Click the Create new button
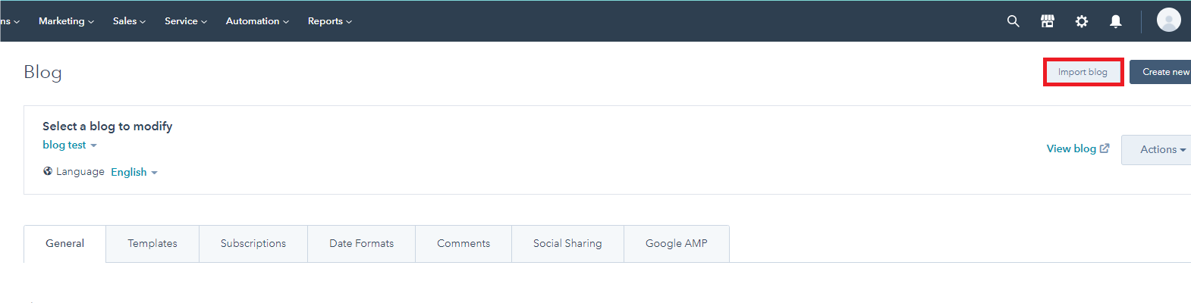The height and width of the screenshot is (303, 1191). coord(1164,72)
